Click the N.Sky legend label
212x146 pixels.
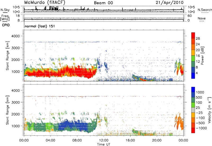point(5,10)
